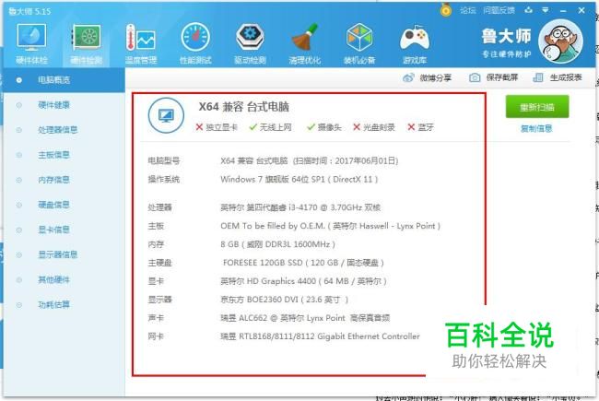This screenshot has width=599, height=401.
Task: Click the 独立显卡 status indicator
Action: coord(217,127)
